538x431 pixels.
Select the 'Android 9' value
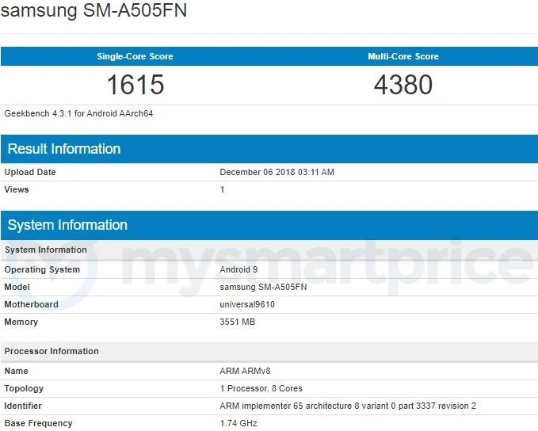[238, 269]
